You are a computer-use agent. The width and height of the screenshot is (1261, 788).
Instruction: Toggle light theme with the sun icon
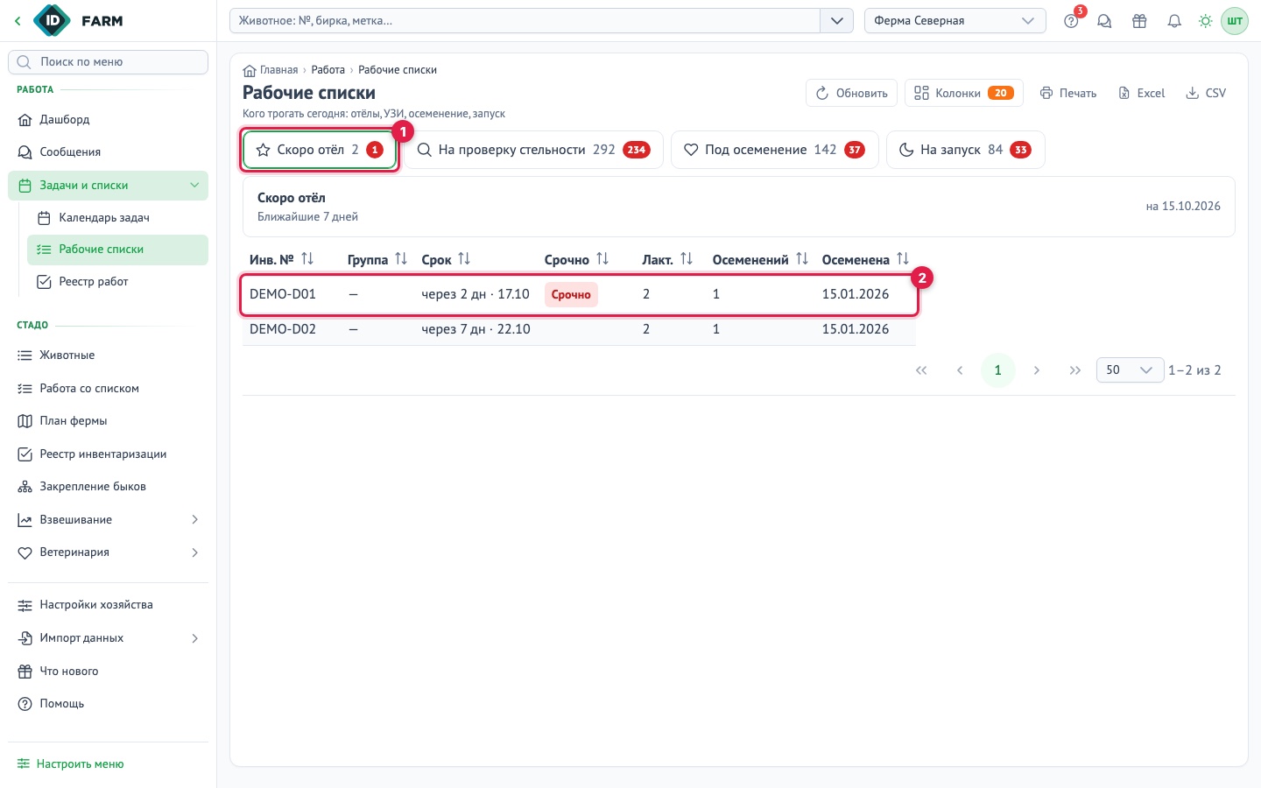(1206, 21)
